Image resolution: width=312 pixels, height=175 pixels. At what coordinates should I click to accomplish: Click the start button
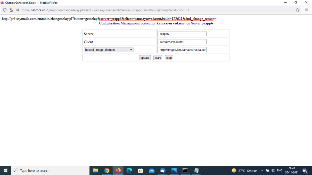pyautogui.click(x=158, y=58)
